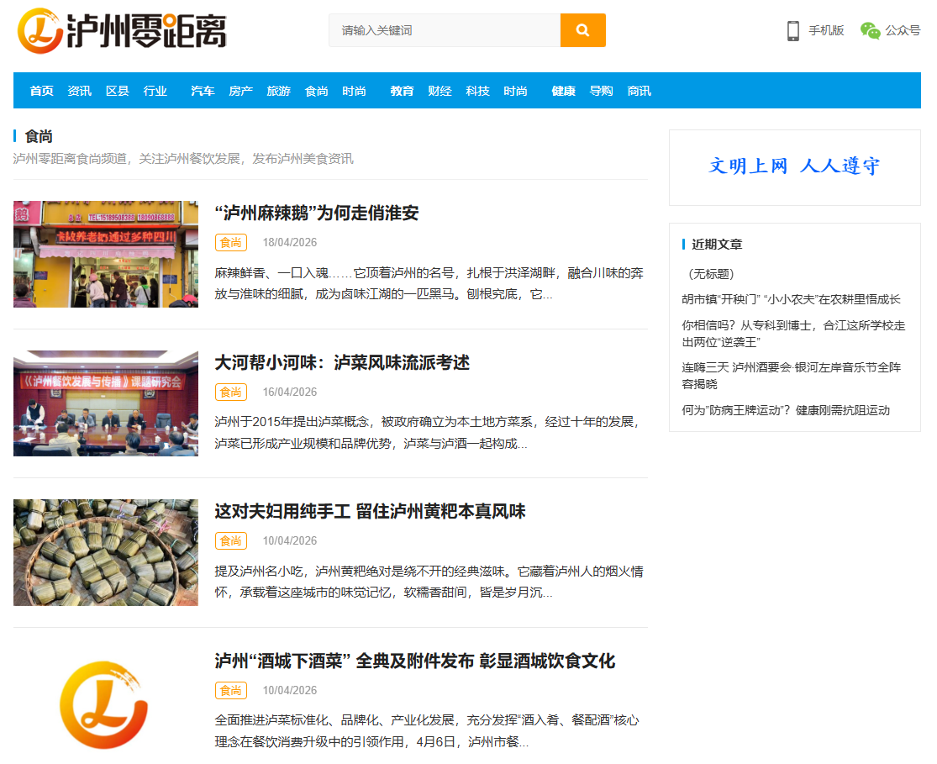
Task: Open the 黄粑 basket photo thumbnail
Action: click(105, 552)
